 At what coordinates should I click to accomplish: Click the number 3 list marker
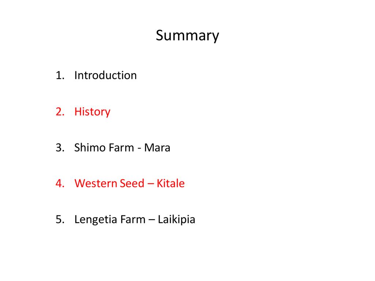[x=60, y=148]
